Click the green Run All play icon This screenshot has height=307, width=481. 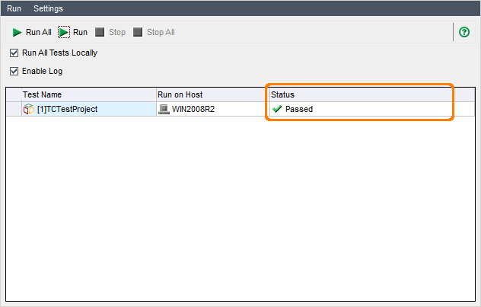pos(17,33)
